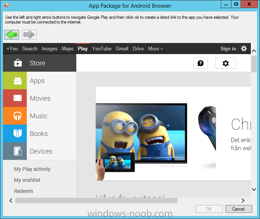
Task: Open the Music category label
Action: click(39, 116)
